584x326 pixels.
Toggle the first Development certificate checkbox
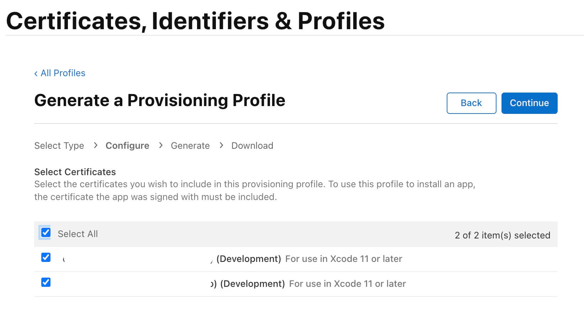46,257
